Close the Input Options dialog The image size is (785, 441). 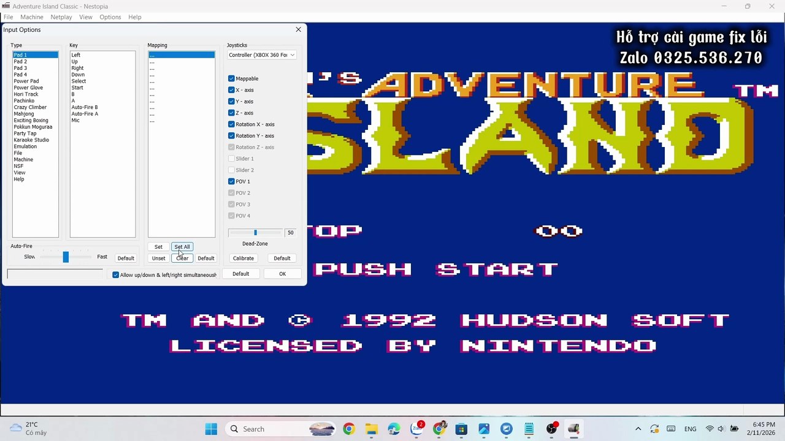point(298,29)
